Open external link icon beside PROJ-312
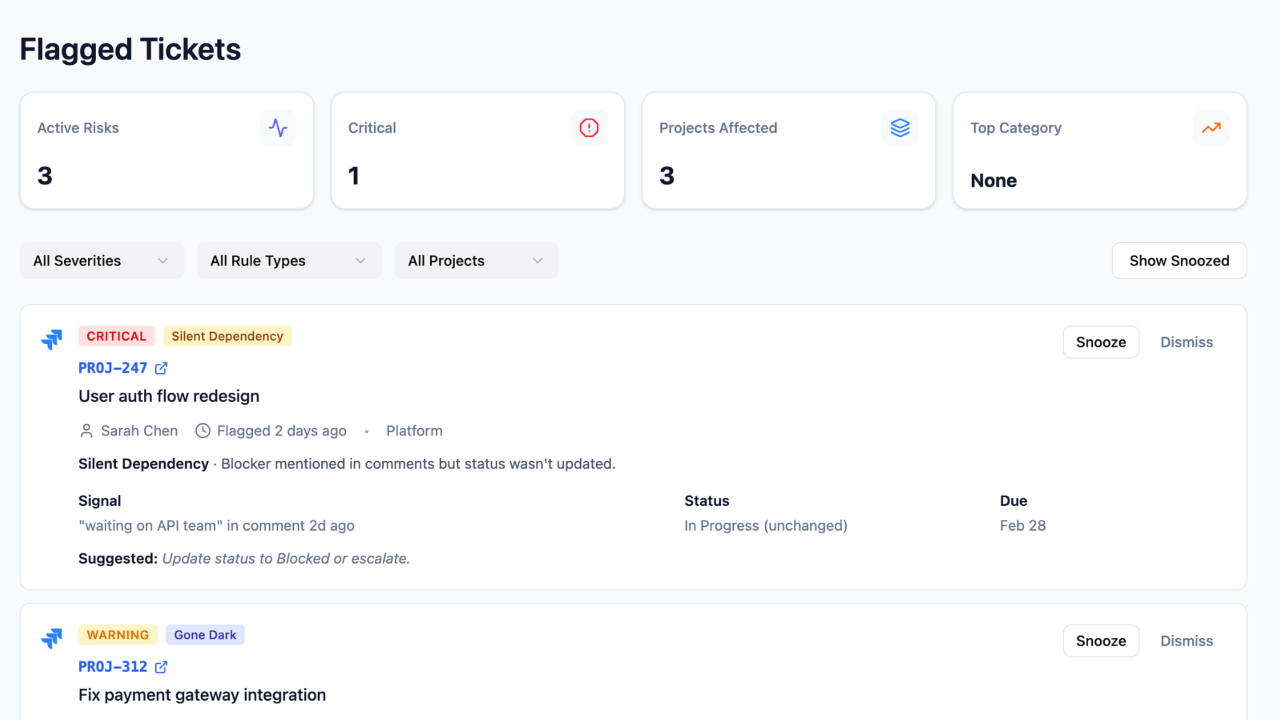 161,667
